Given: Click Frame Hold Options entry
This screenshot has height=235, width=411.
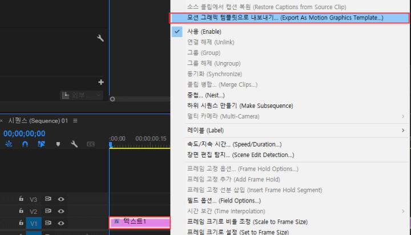Looking at the screenshot, I should pyautogui.click(x=243, y=169).
